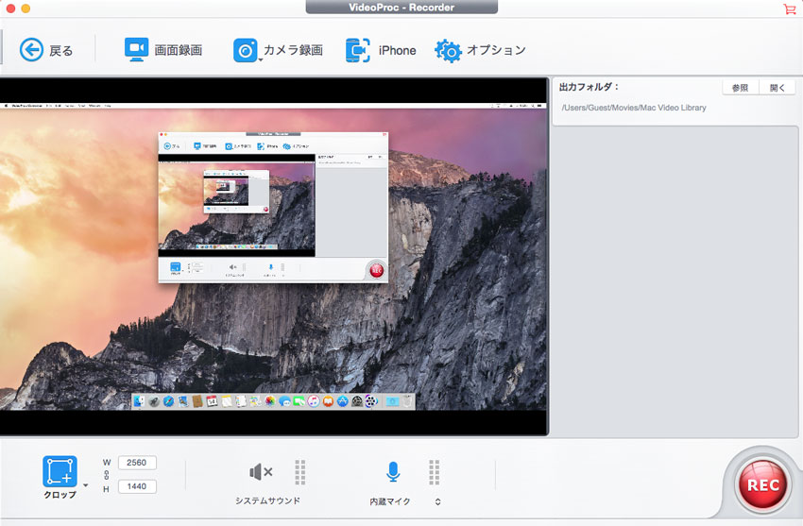Click the App Store icon in preview dock
The image size is (803, 526).
point(343,401)
